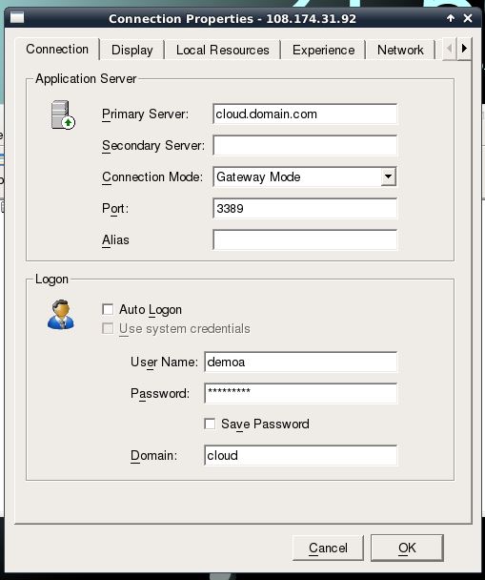
Task: Click the right arrow to show more tabs
Action: [x=464, y=49]
